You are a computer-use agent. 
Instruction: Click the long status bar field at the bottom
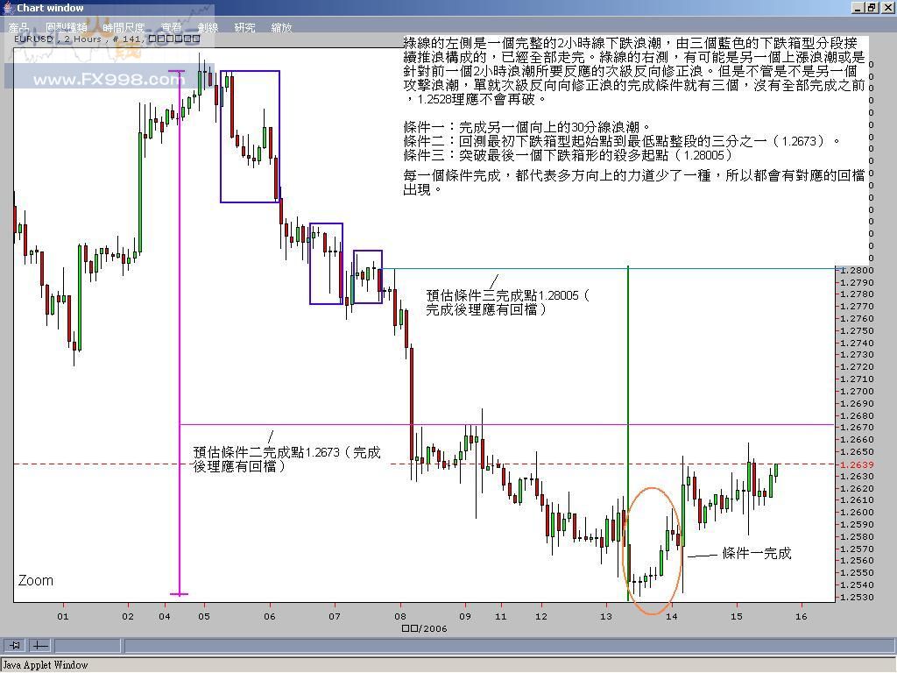click(x=508, y=646)
